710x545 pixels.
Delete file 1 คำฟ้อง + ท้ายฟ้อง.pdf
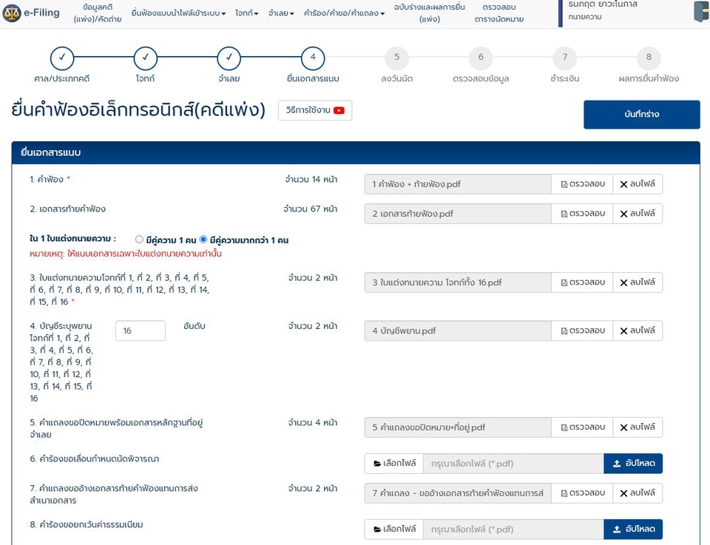point(638,184)
